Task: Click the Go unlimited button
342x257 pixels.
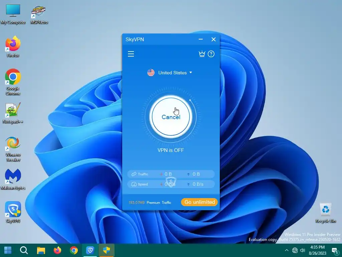Action: click(x=199, y=202)
